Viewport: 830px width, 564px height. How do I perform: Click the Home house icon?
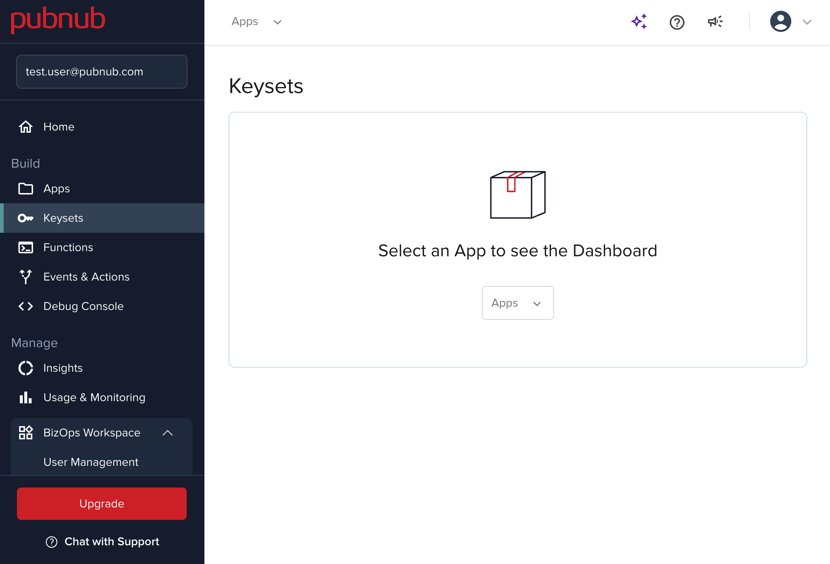pos(26,127)
